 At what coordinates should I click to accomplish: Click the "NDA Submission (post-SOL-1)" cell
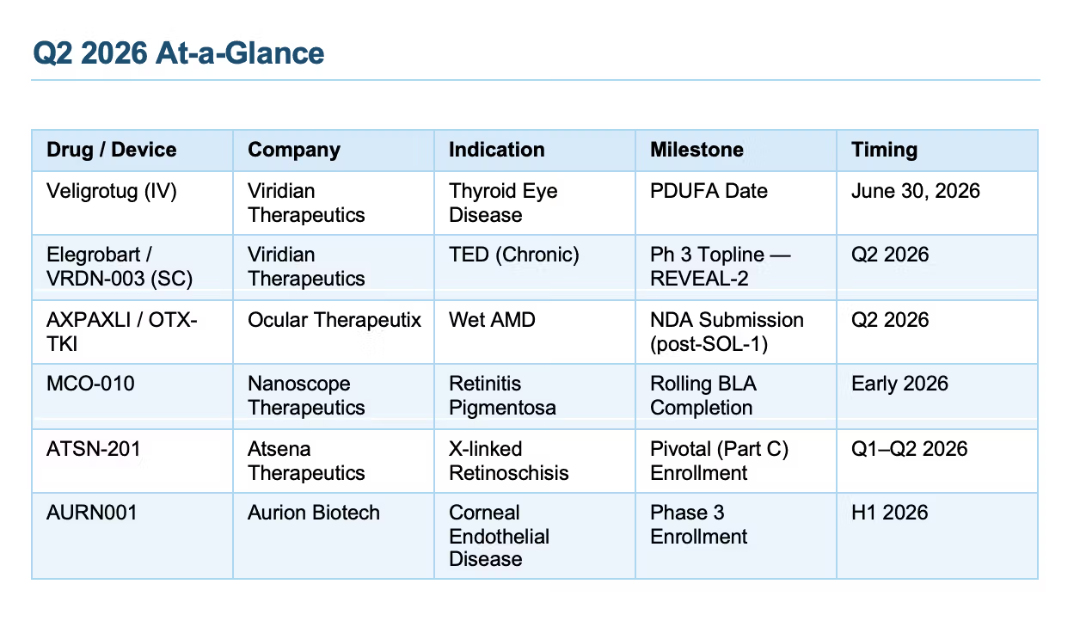(727, 332)
